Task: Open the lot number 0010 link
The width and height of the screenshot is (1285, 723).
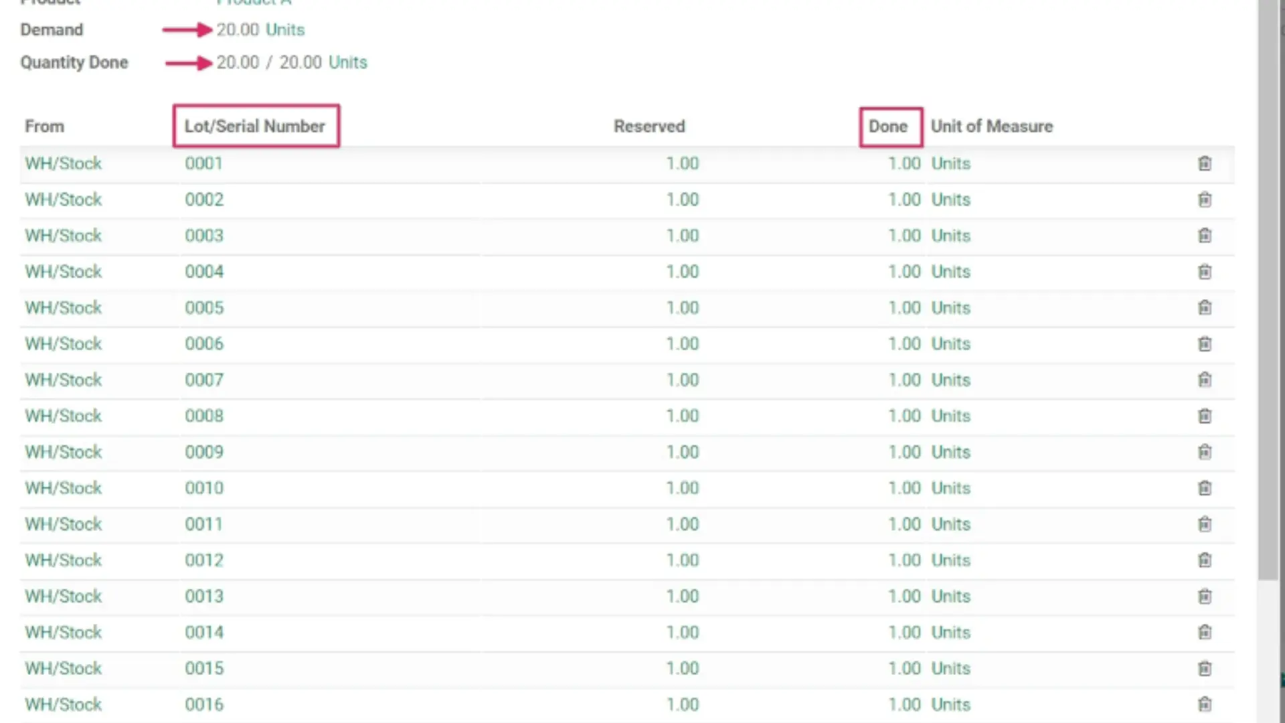Action: point(204,488)
